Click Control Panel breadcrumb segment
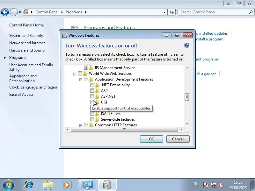The image size is (255, 191). click(x=47, y=12)
